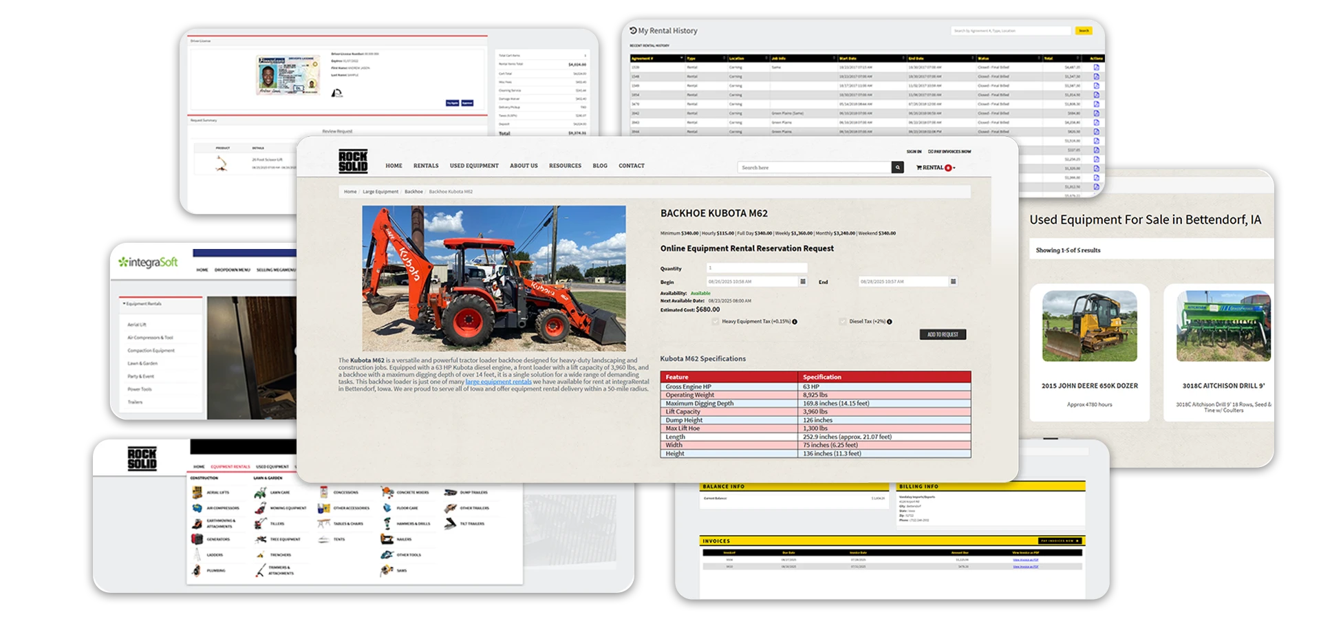
Task: Click the Pay Invoices Now link
Action: point(949,151)
